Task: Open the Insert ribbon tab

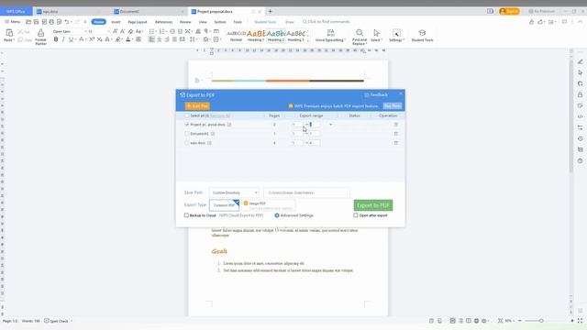Action: [x=116, y=22]
